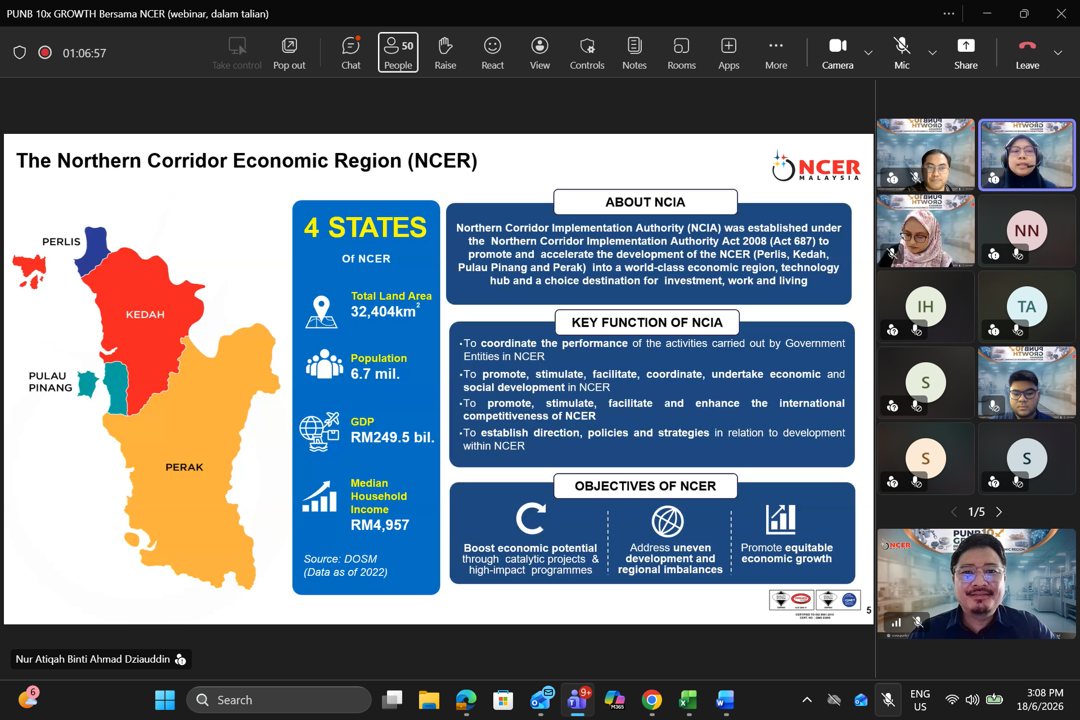Toggle the Camera on
Screen dimensions: 1080x720
[838, 53]
